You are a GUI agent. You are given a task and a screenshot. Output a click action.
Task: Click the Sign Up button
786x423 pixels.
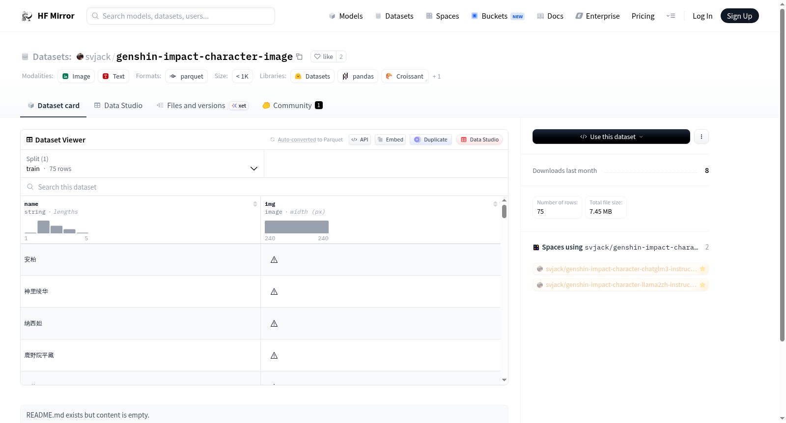pos(740,16)
